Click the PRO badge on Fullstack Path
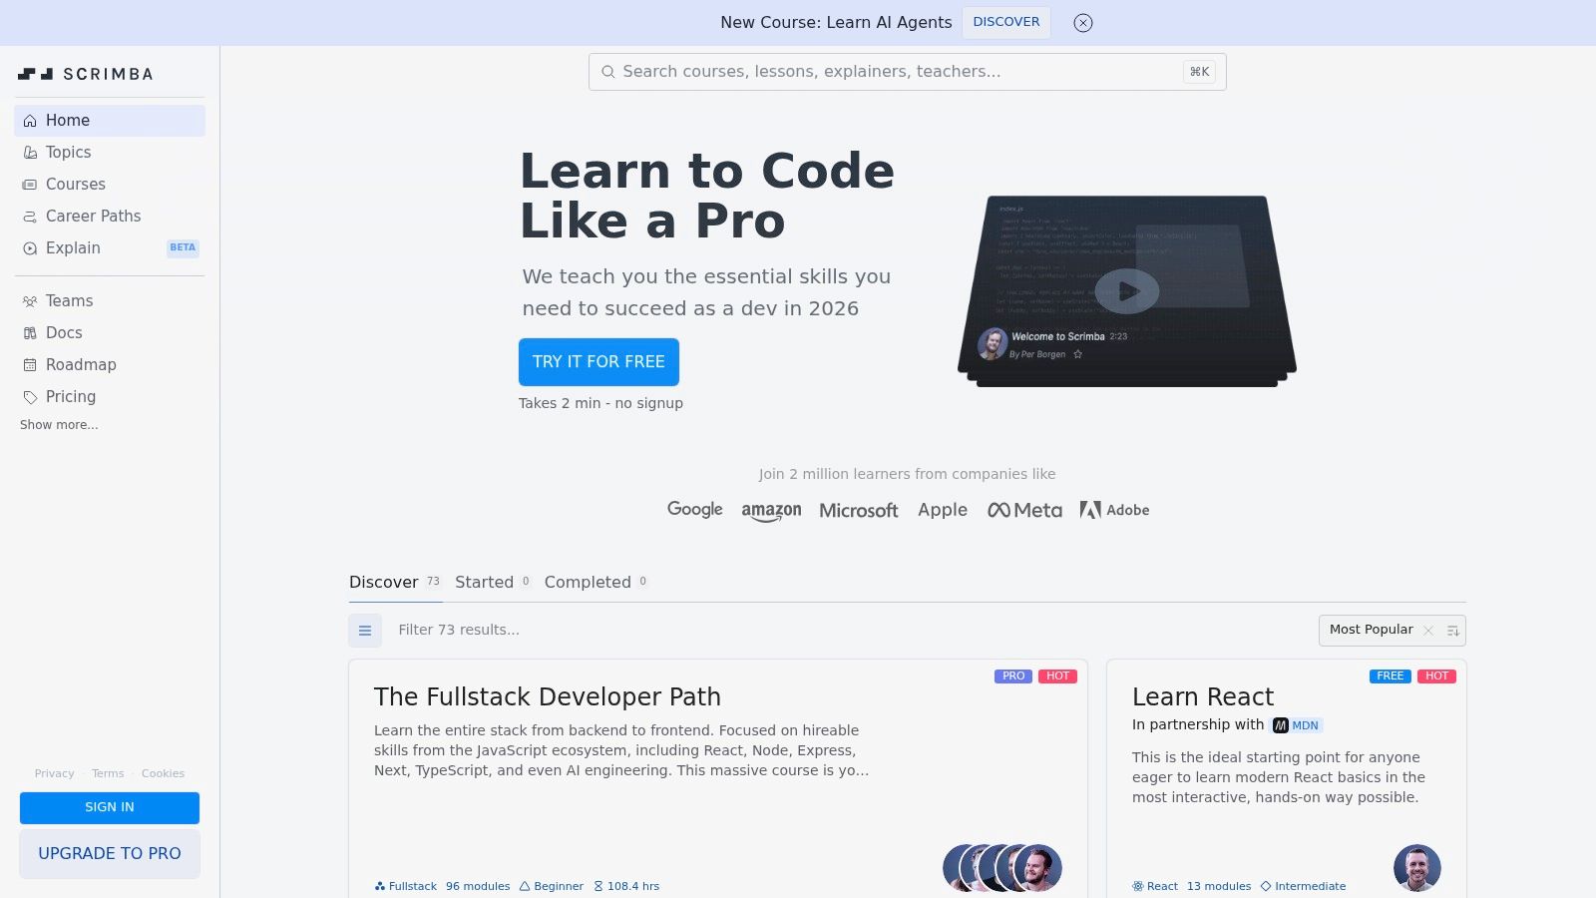The height and width of the screenshot is (898, 1596). coord(1013,676)
